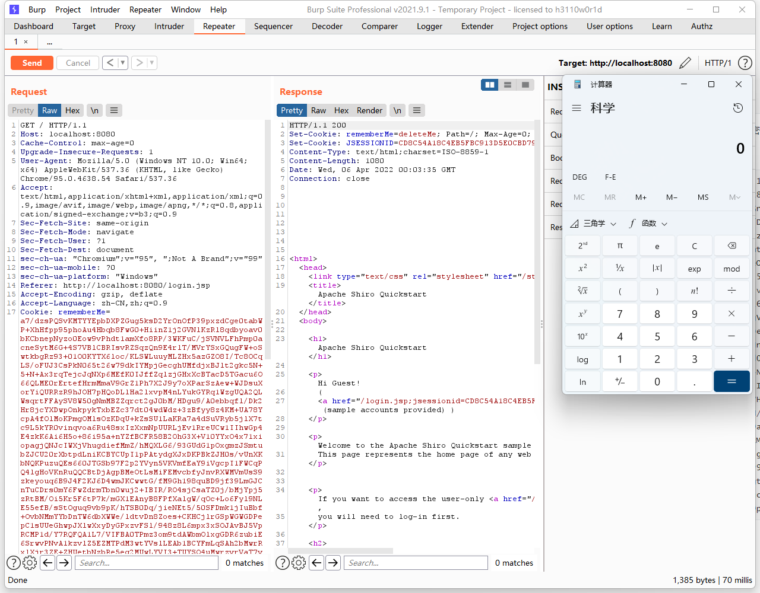Toggle DEG angle unit in Calculator
The height and width of the screenshot is (593, 760).
(579, 177)
